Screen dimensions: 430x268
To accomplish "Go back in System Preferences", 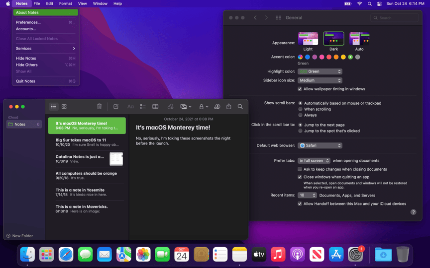I will (255, 17).
